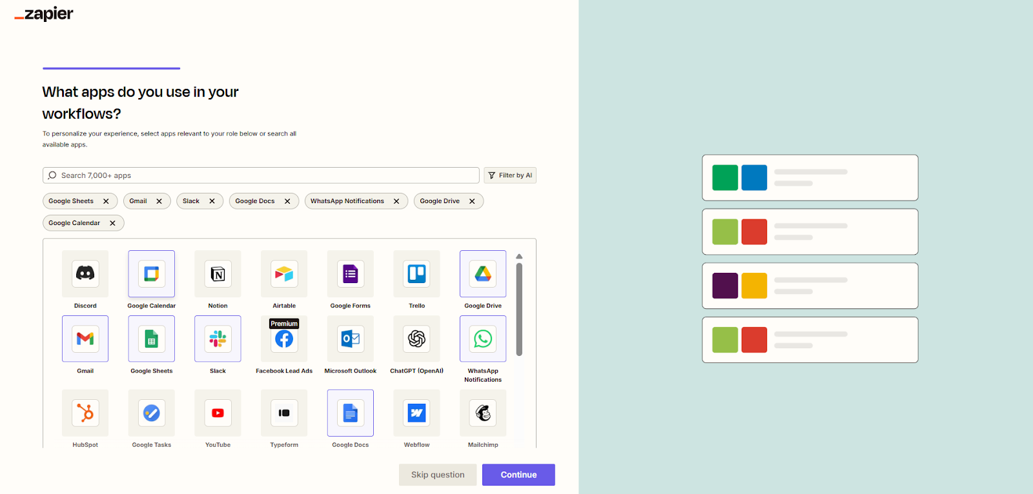This screenshot has width=1033, height=494.
Task: Open the Zapier logo home link
Action: (x=44, y=14)
